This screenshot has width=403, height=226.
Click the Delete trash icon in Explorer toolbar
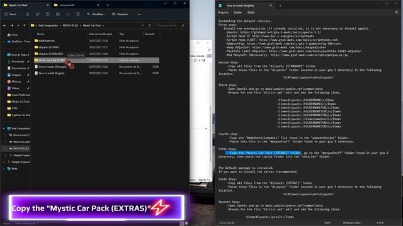78,14
